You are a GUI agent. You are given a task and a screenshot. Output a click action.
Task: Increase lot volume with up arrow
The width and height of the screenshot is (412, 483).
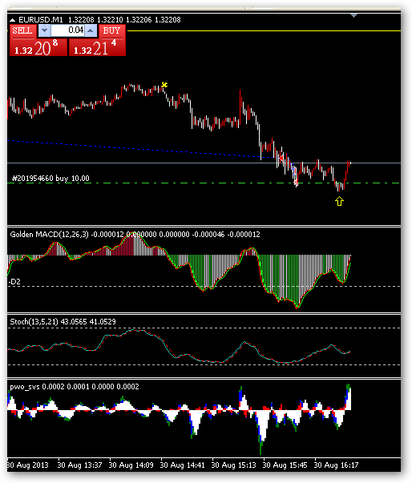[91, 30]
